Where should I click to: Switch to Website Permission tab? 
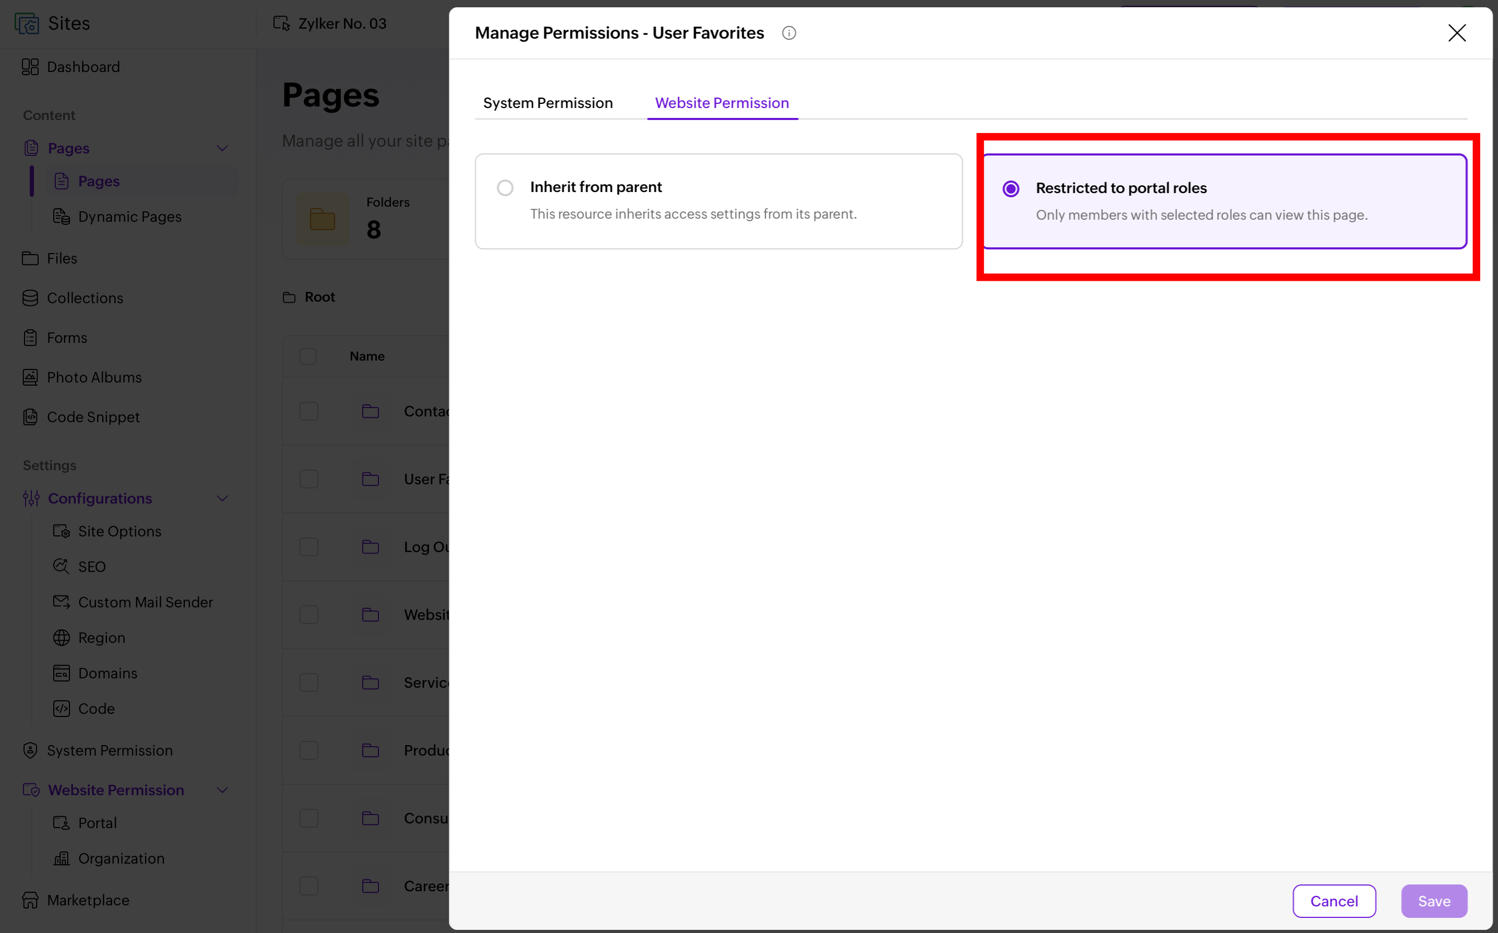click(x=722, y=103)
